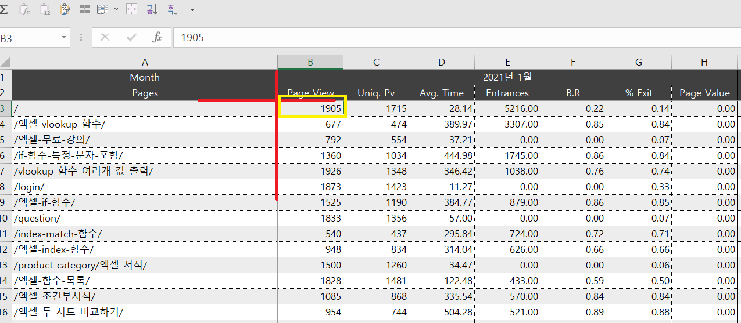Click cell /index-match-함수/
This screenshot has width=741, height=323.
(x=145, y=234)
